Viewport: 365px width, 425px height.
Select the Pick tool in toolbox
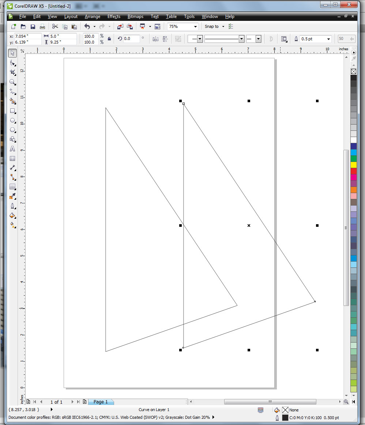12,53
